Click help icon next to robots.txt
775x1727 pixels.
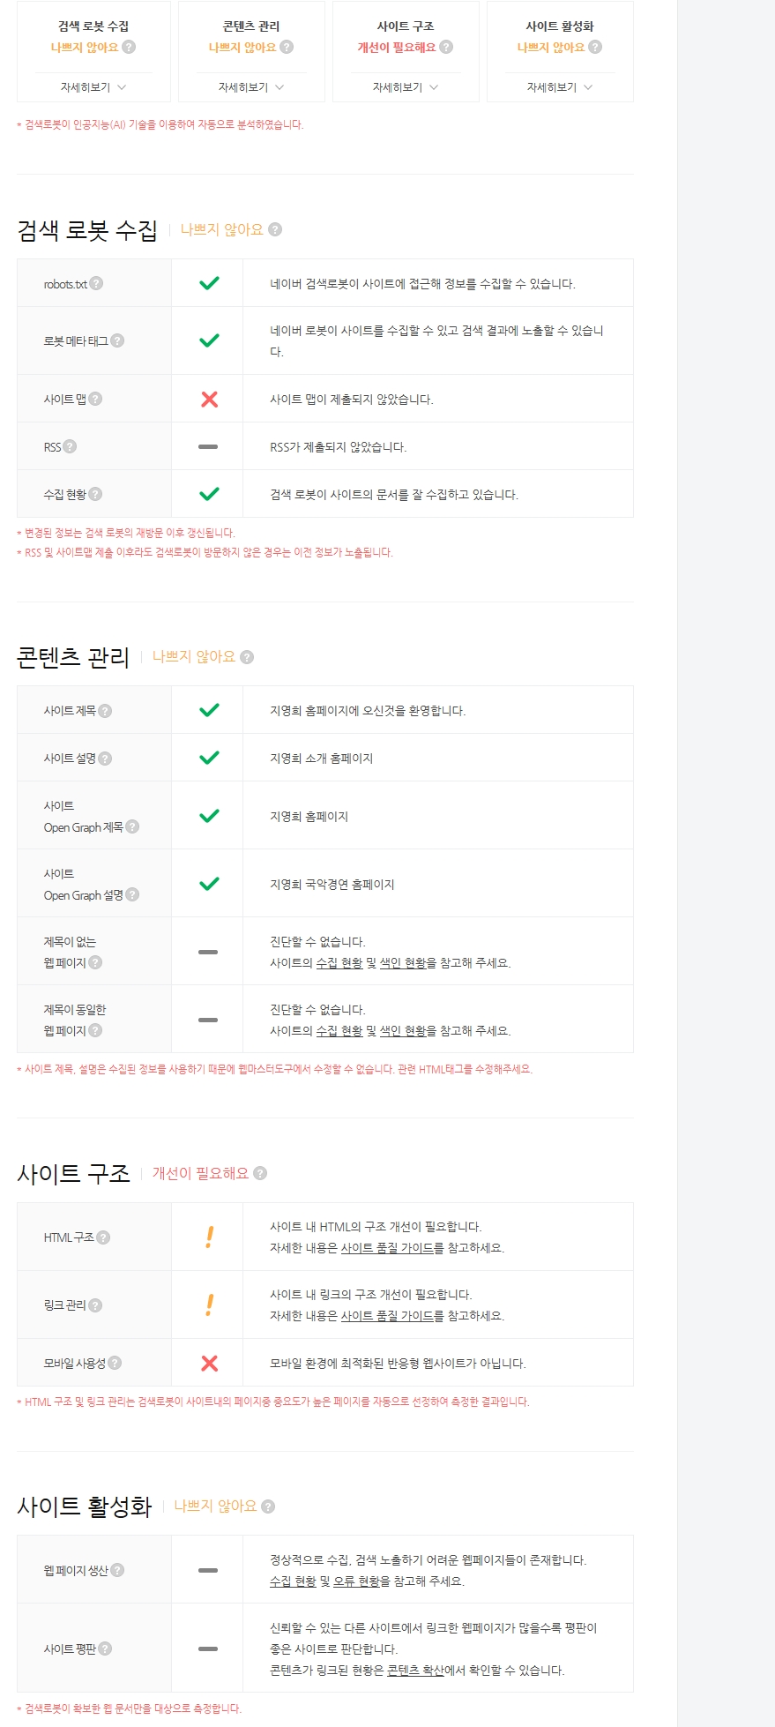96,283
